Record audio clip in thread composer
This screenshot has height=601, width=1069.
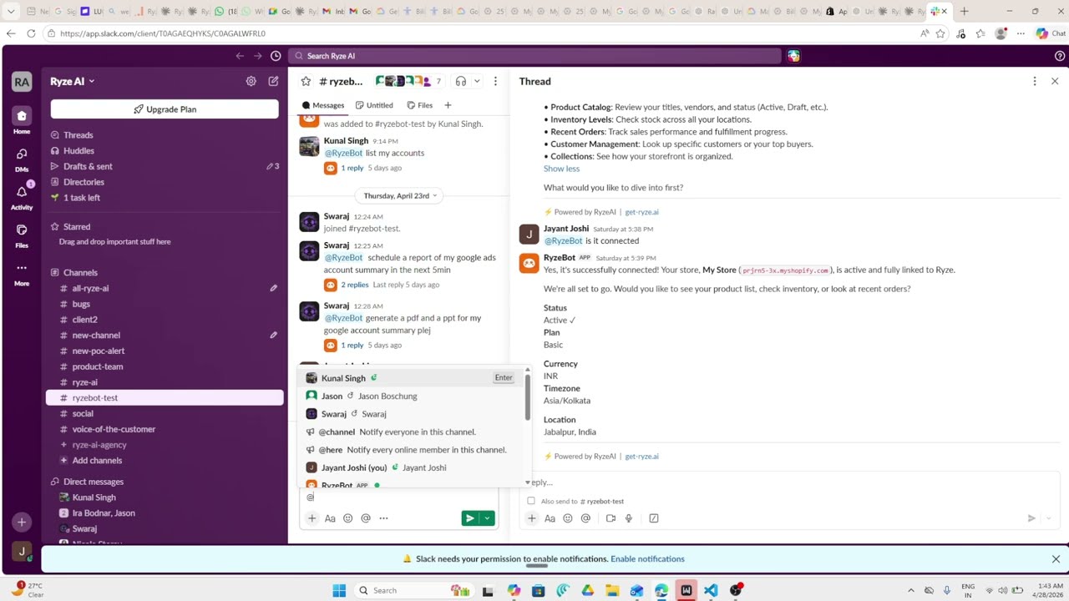[629, 518]
